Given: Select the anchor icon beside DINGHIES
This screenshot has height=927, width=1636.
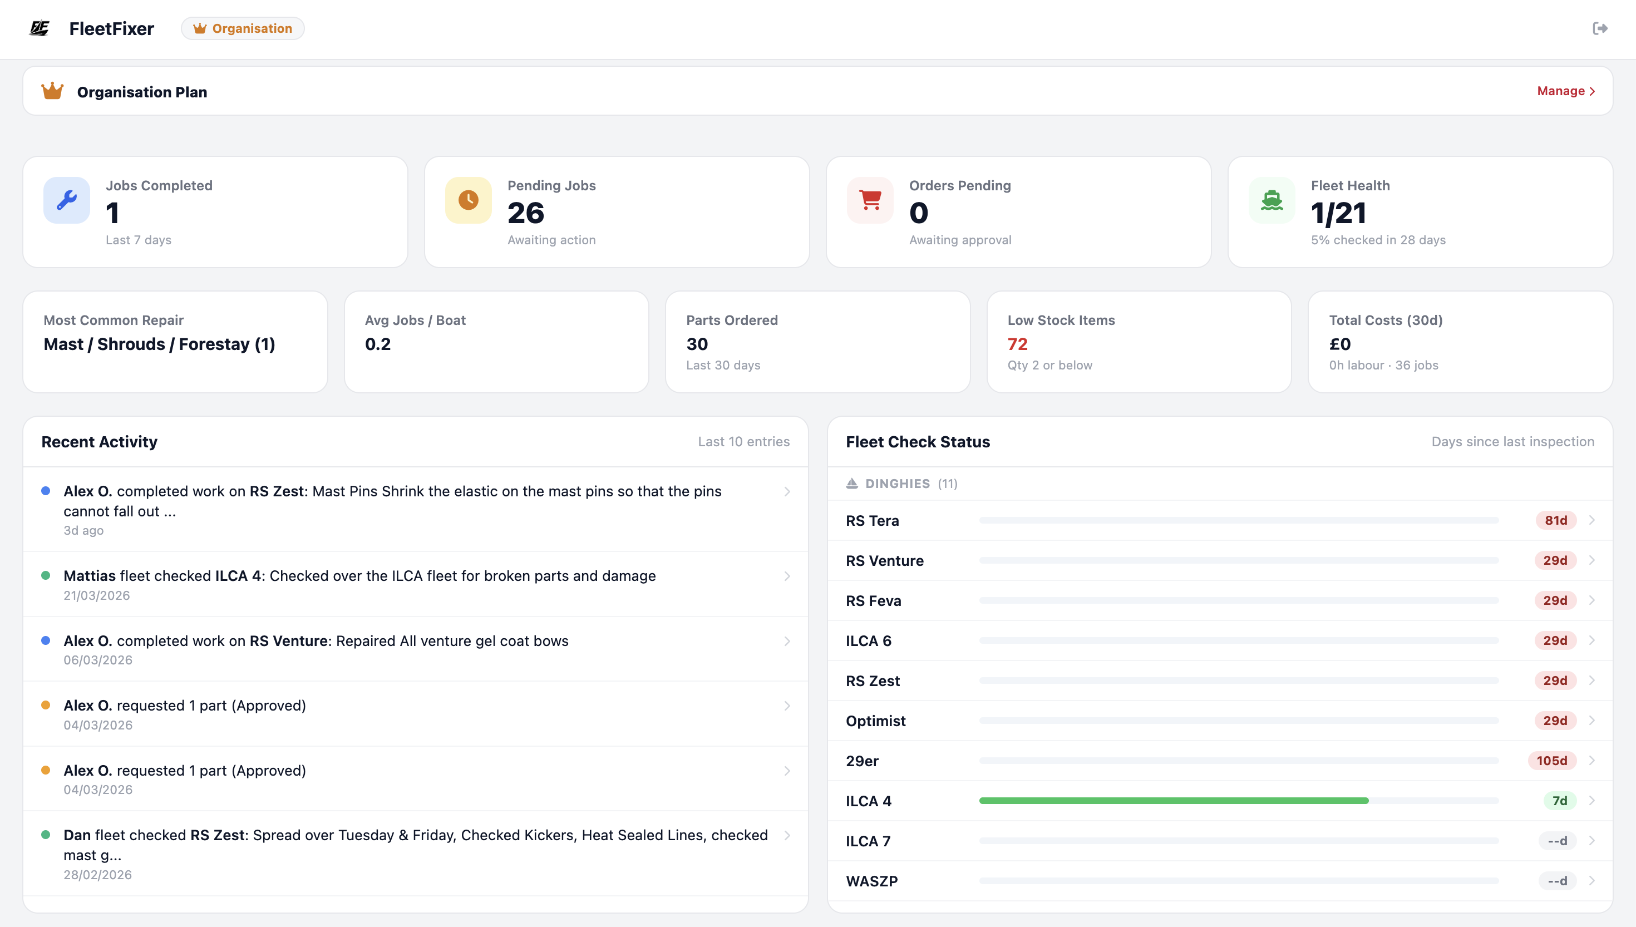Looking at the screenshot, I should (x=853, y=483).
